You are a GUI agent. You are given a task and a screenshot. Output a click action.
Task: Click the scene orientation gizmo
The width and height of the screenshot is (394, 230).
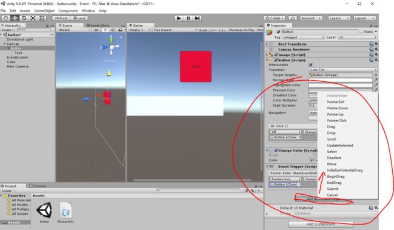click(111, 47)
